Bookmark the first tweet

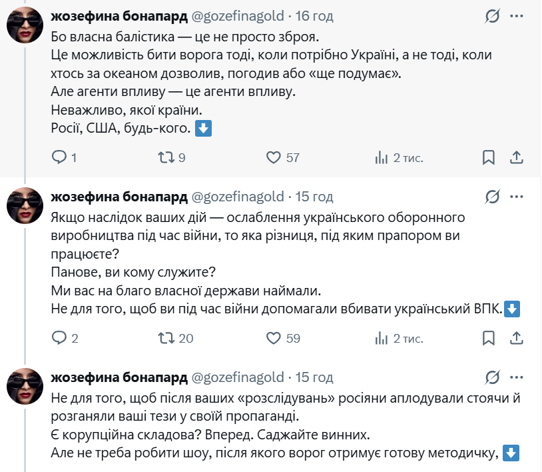[488, 157]
